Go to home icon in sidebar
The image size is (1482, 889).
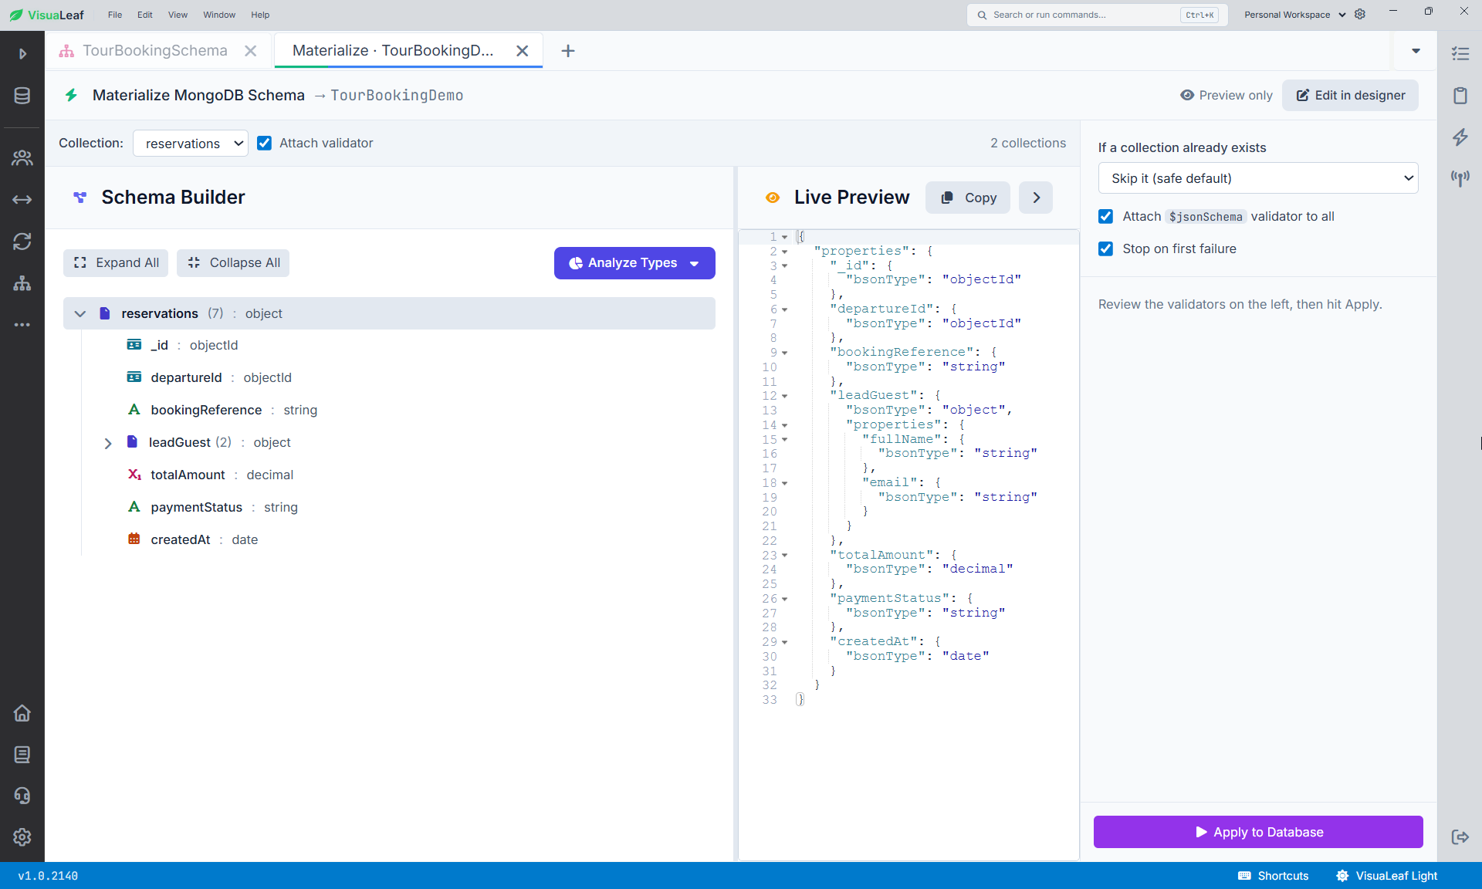(x=22, y=713)
